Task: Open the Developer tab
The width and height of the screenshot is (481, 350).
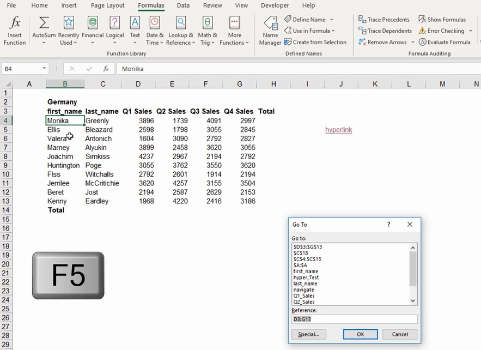Action: [x=275, y=5]
